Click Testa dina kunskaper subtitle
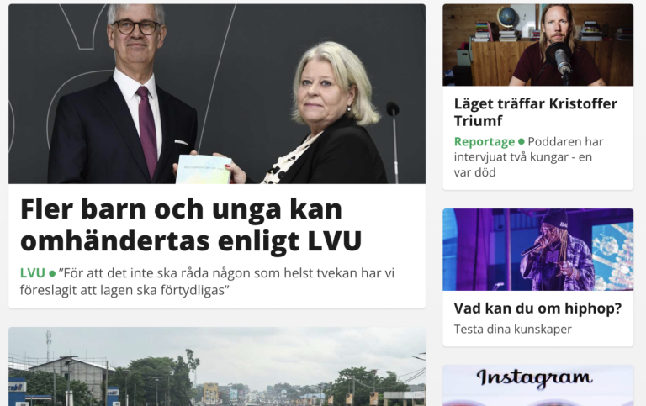 [x=512, y=330]
